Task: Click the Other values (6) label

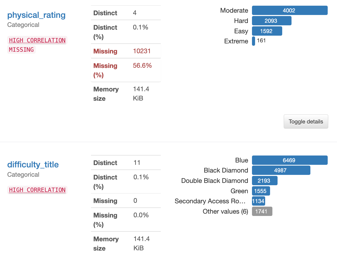Action: click(x=225, y=212)
